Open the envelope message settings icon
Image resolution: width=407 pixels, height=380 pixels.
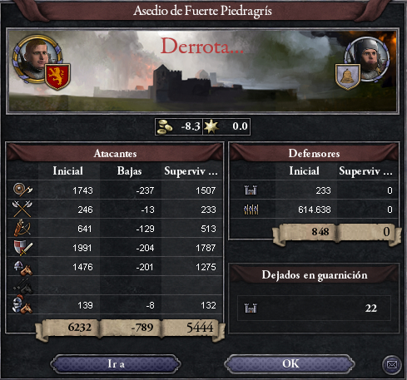[x=392, y=364]
